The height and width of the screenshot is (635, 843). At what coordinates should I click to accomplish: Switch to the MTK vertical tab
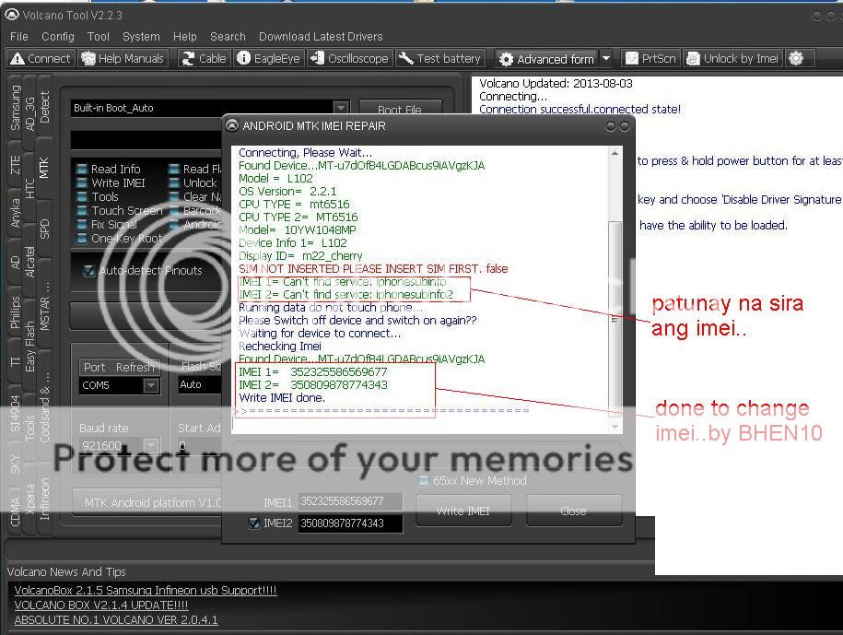[44, 167]
